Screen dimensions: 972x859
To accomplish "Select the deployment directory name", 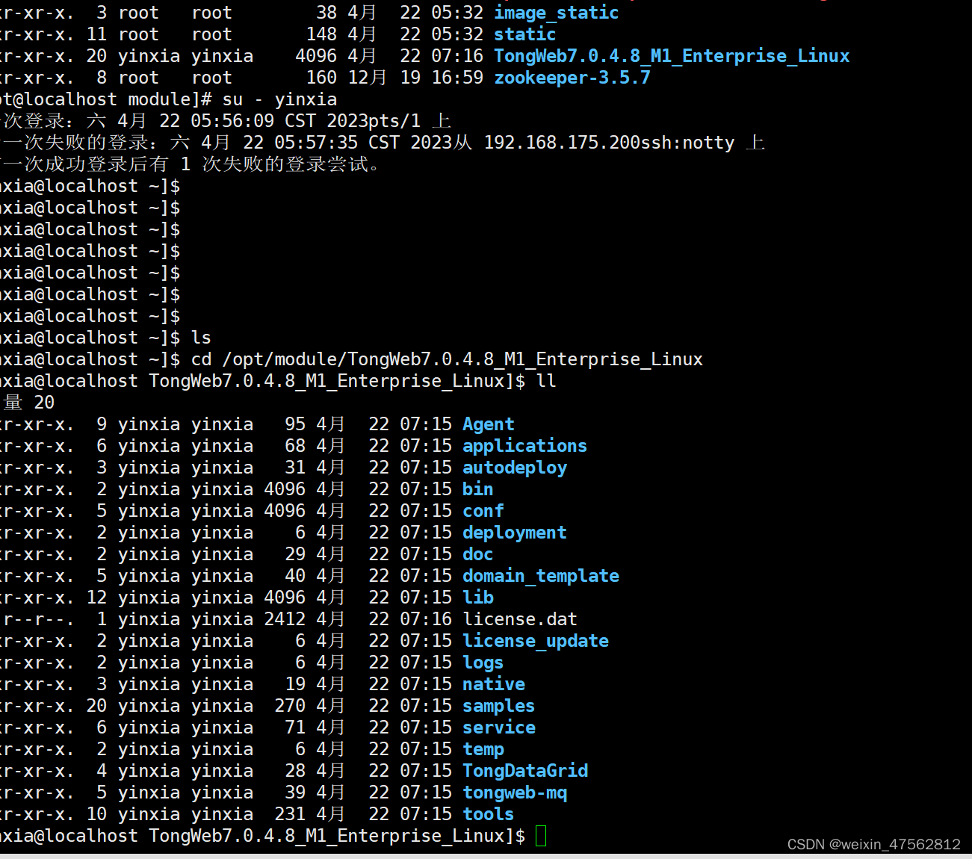I will [x=514, y=533].
